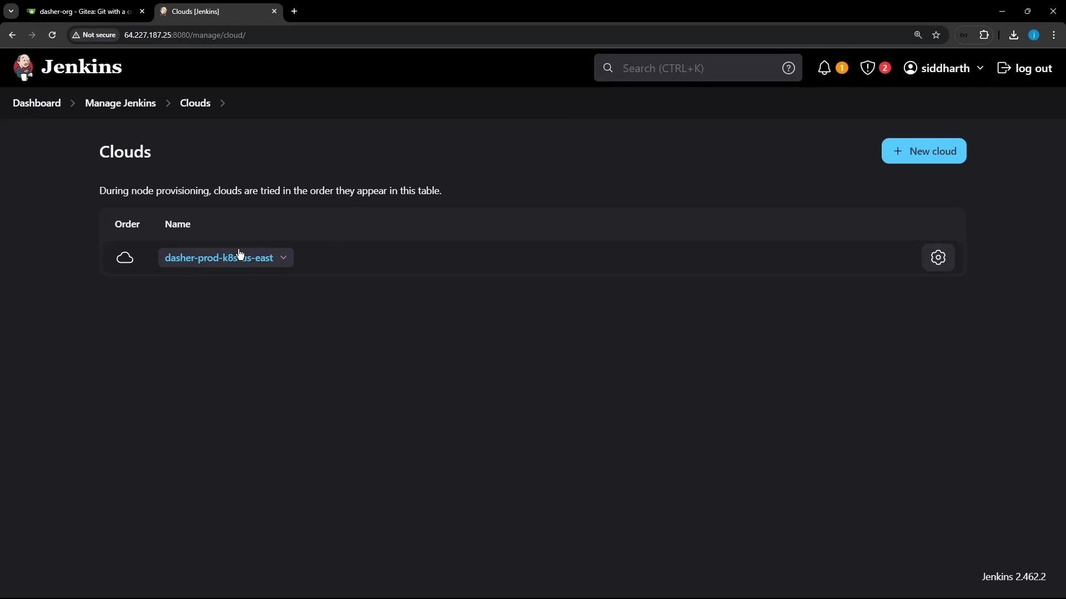Open configure gear for dasher-prod-k8s-us-east
Screen dimensions: 1066x599
coord(938,257)
